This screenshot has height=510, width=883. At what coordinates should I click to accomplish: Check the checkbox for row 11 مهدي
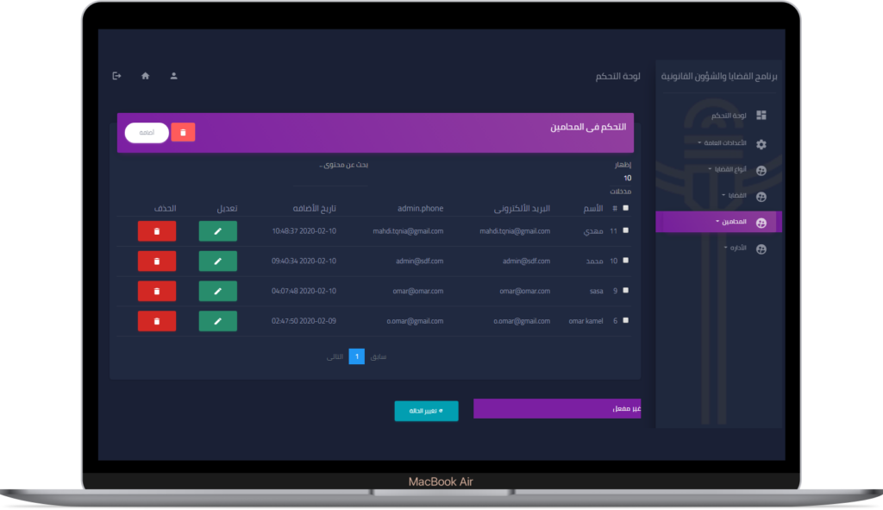pos(625,230)
